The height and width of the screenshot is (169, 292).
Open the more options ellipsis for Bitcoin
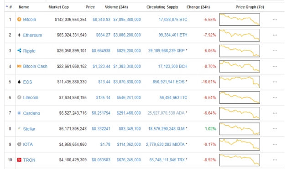pos(275,20)
